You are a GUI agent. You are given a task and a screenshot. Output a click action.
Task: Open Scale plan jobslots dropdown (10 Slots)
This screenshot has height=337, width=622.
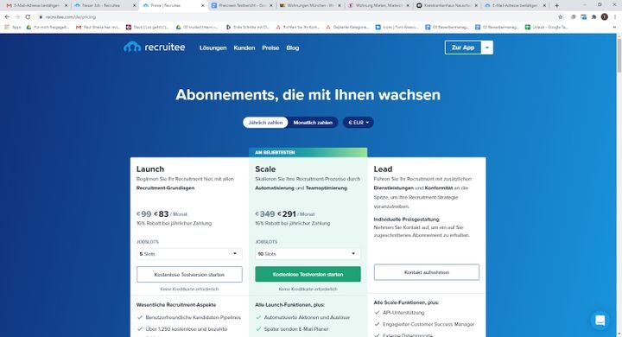click(308, 254)
